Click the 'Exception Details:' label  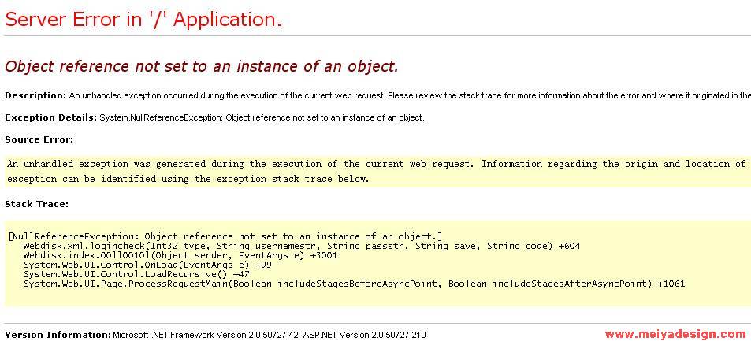click(x=50, y=117)
